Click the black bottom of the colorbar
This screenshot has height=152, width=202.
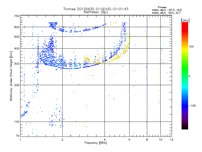pos(185,127)
